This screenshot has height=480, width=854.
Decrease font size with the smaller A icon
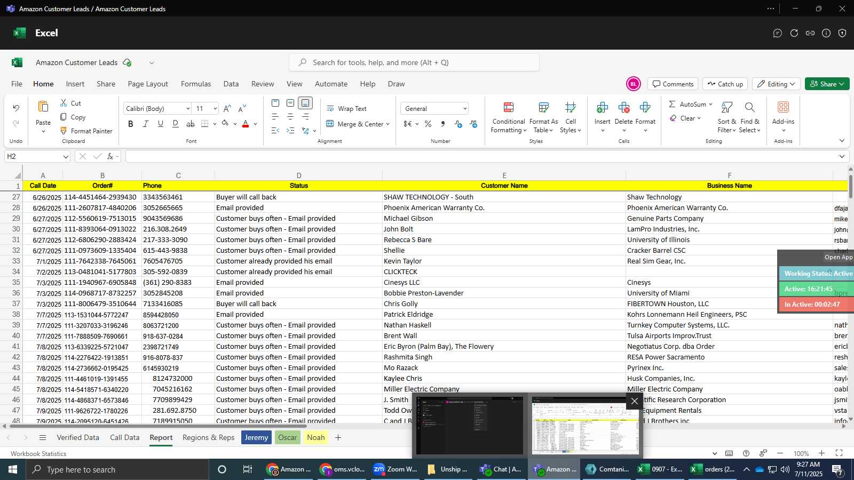click(x=242, y=108)
